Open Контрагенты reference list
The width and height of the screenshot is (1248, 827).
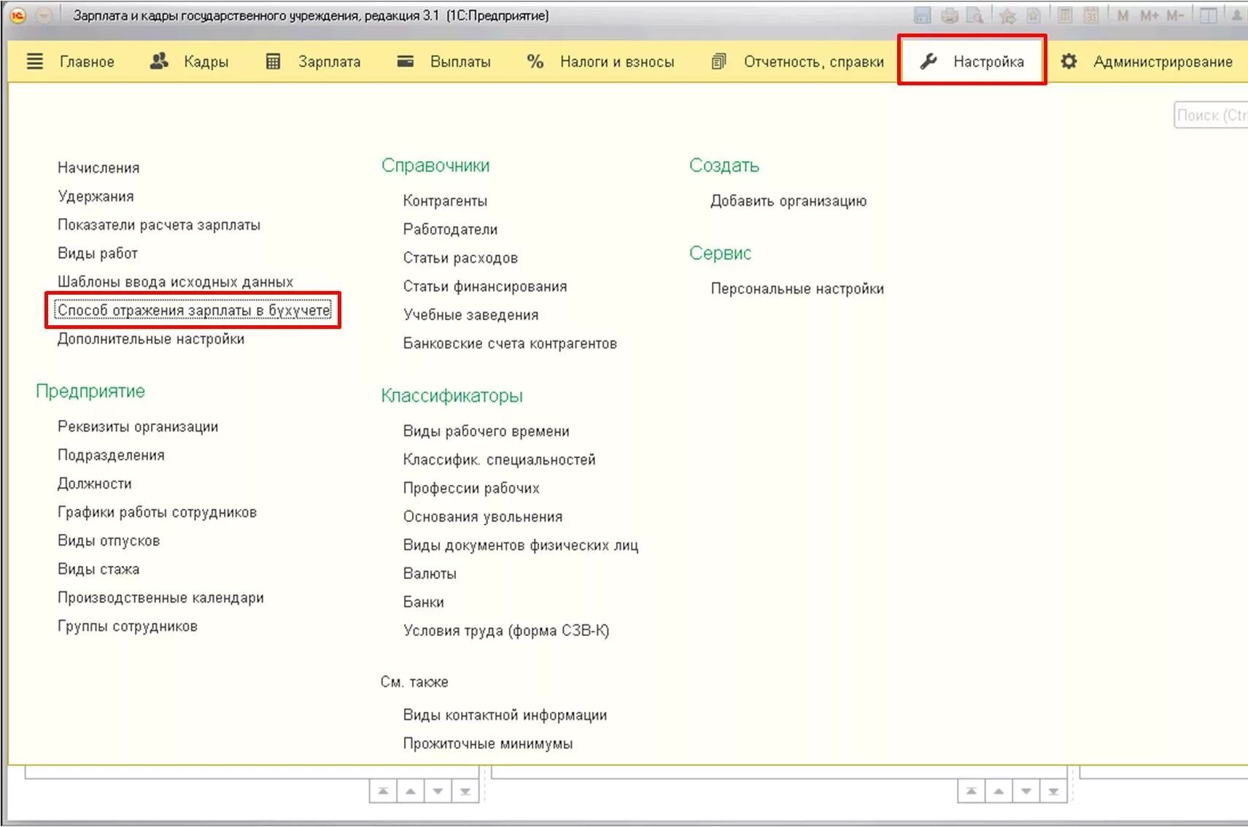click(445, 201)
